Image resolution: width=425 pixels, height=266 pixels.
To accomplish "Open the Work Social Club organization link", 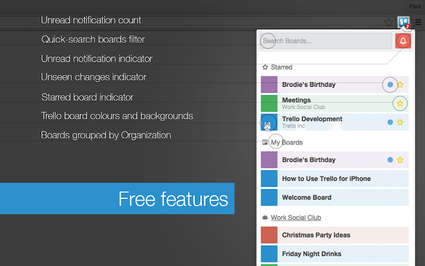I will click(296, 218).
